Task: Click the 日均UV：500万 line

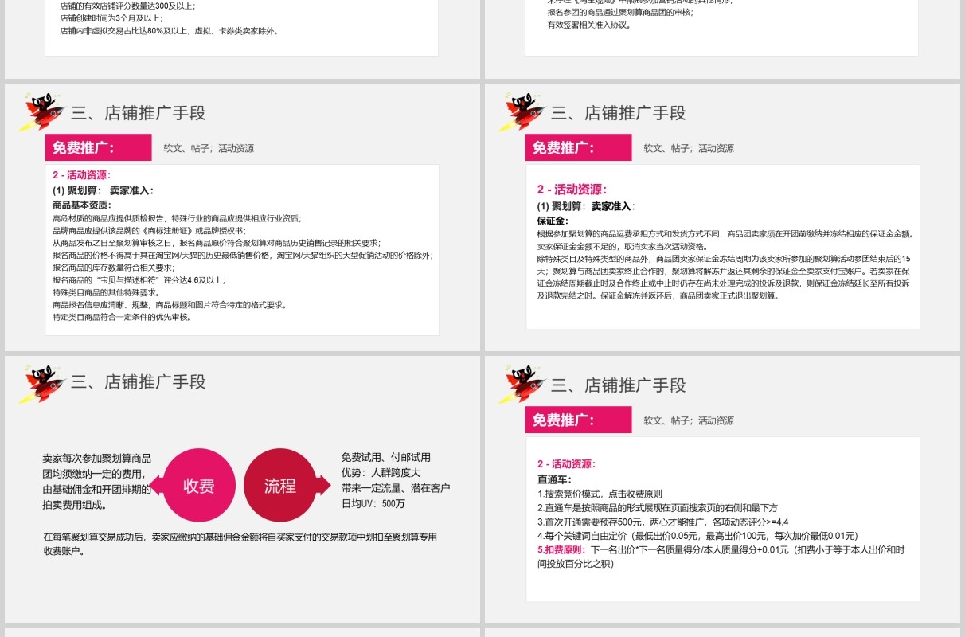Action: (373, 504)
